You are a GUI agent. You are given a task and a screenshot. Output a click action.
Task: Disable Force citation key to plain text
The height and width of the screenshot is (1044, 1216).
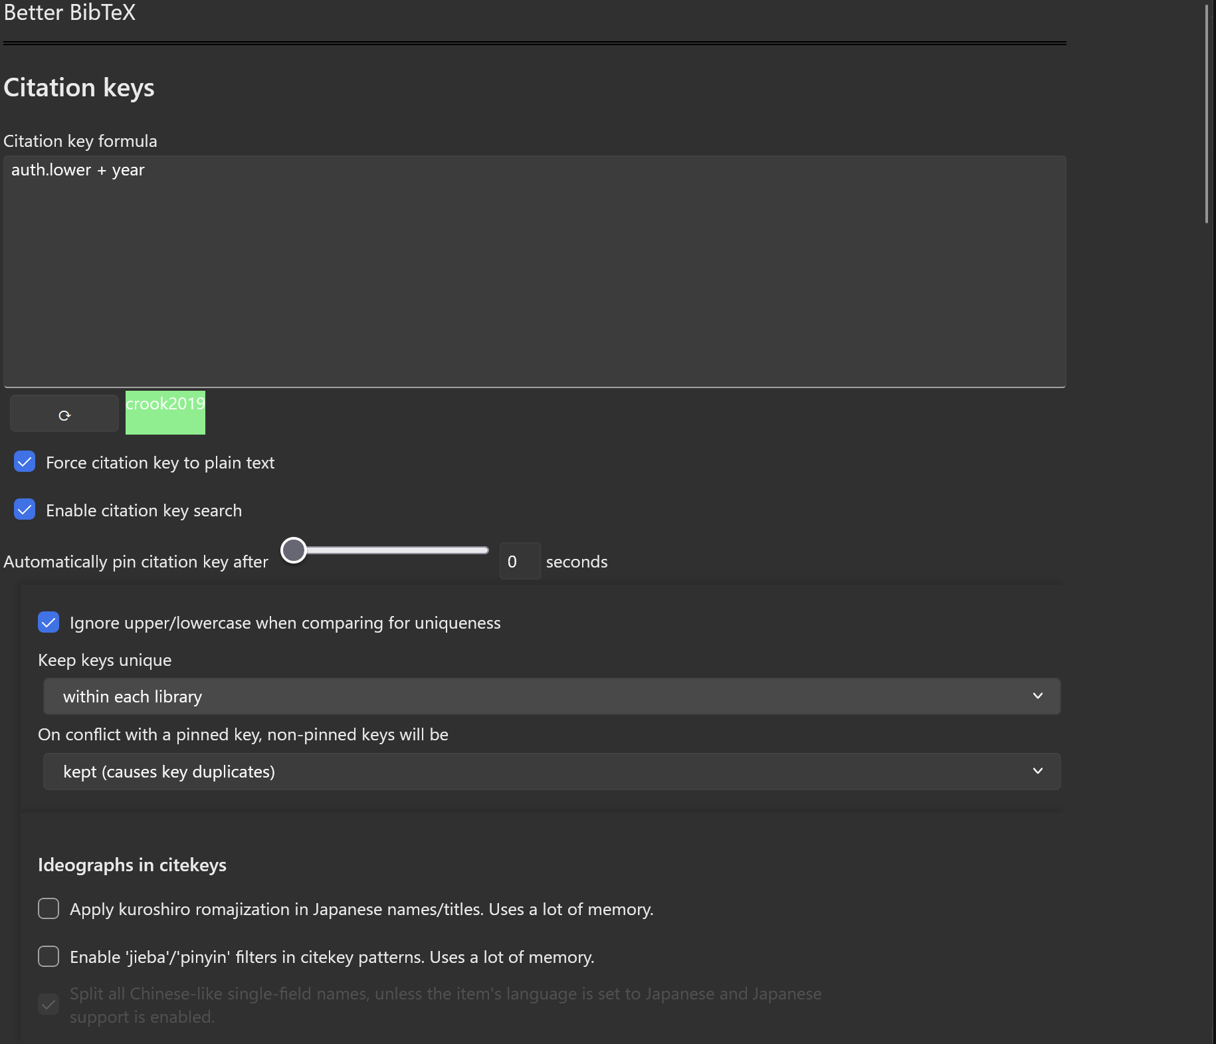25,462
